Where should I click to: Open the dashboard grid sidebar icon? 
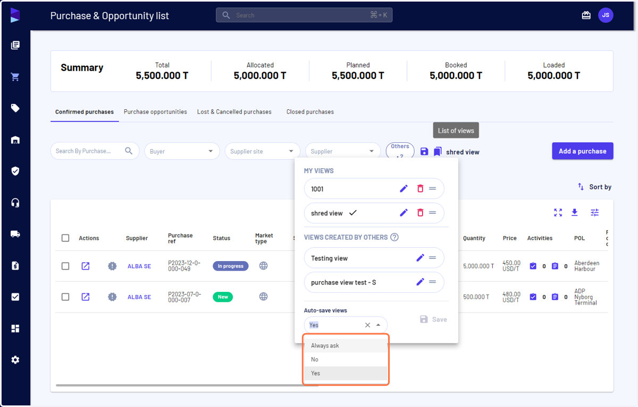15,328
